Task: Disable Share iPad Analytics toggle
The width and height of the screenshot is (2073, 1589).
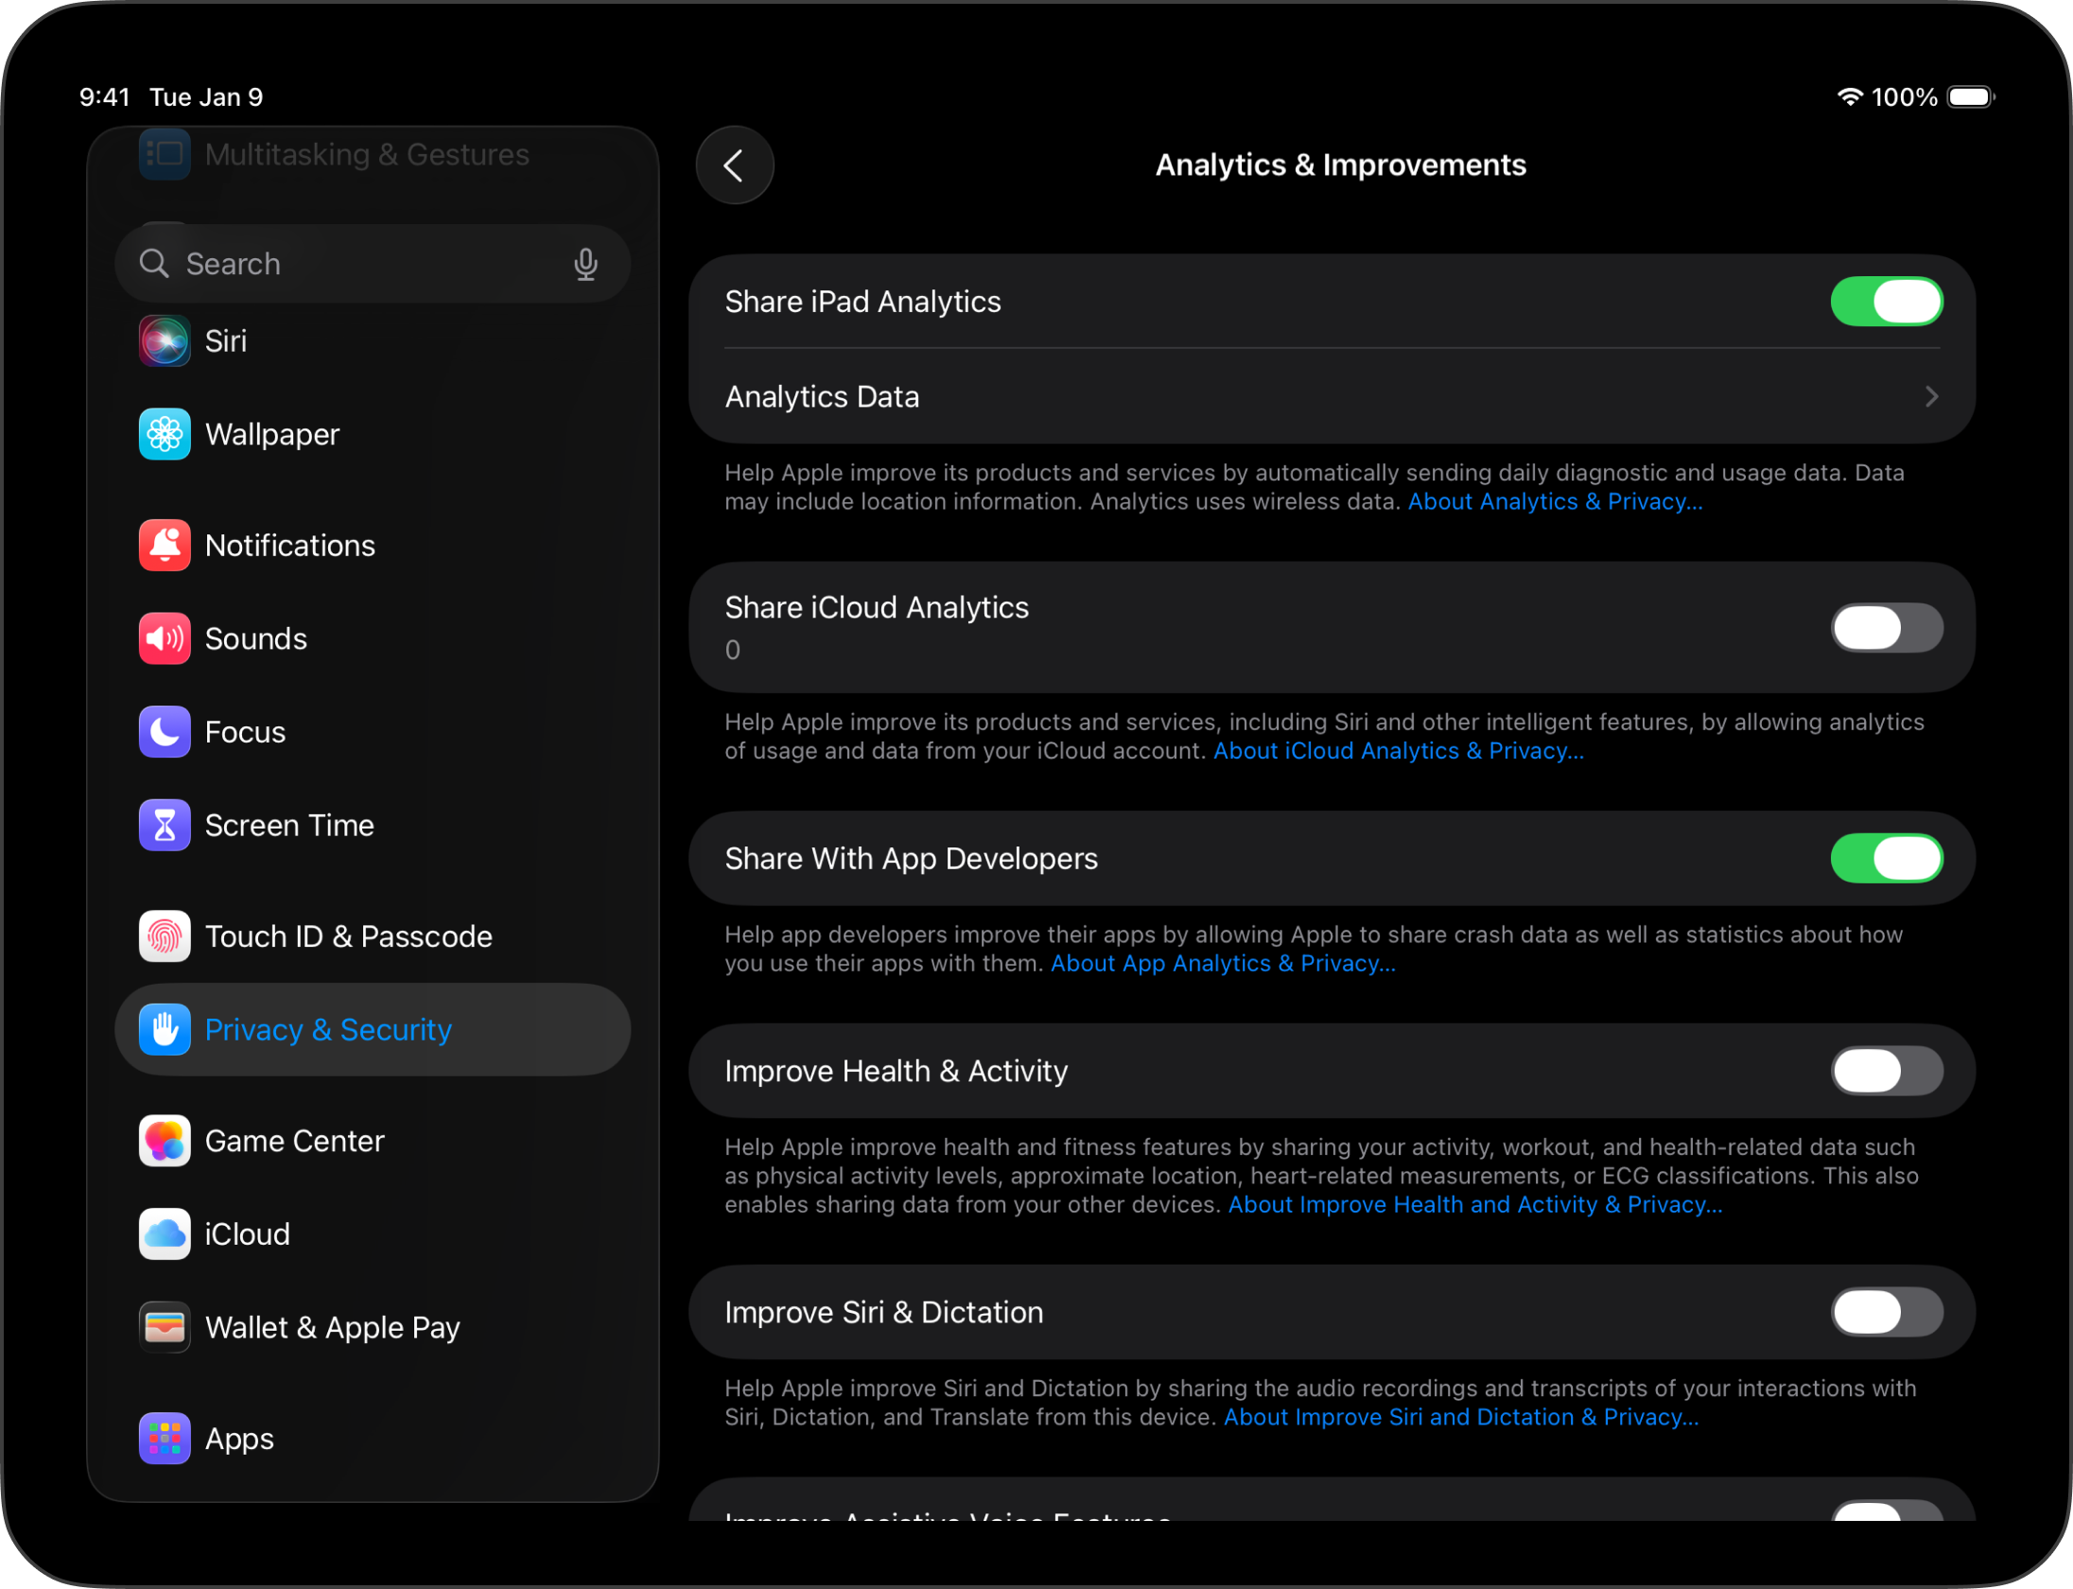Action: (1886, 302)
